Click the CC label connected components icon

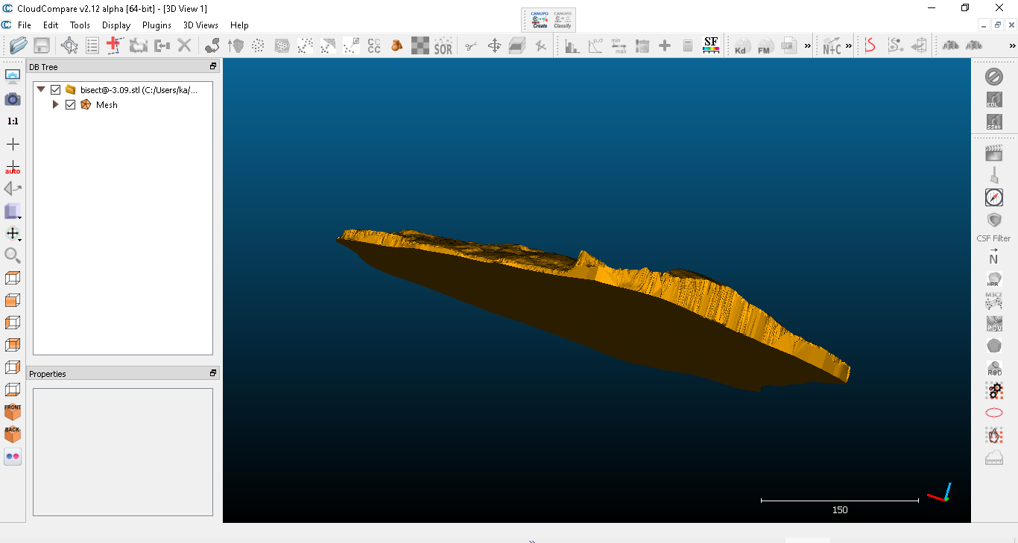[374, 46]
